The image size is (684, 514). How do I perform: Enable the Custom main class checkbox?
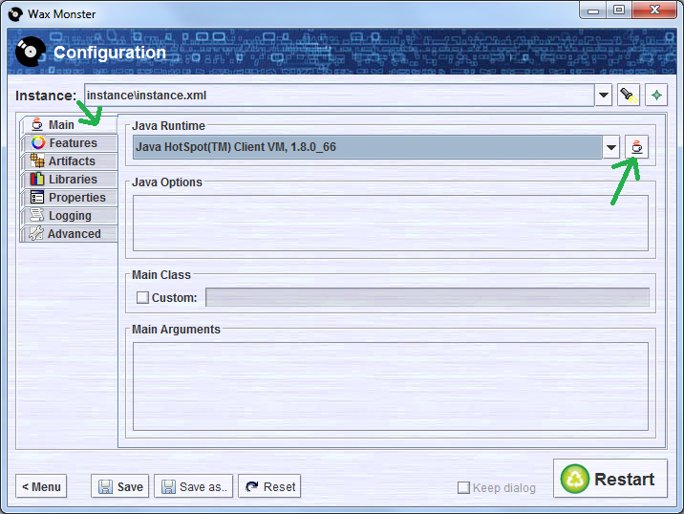(143, 298)
